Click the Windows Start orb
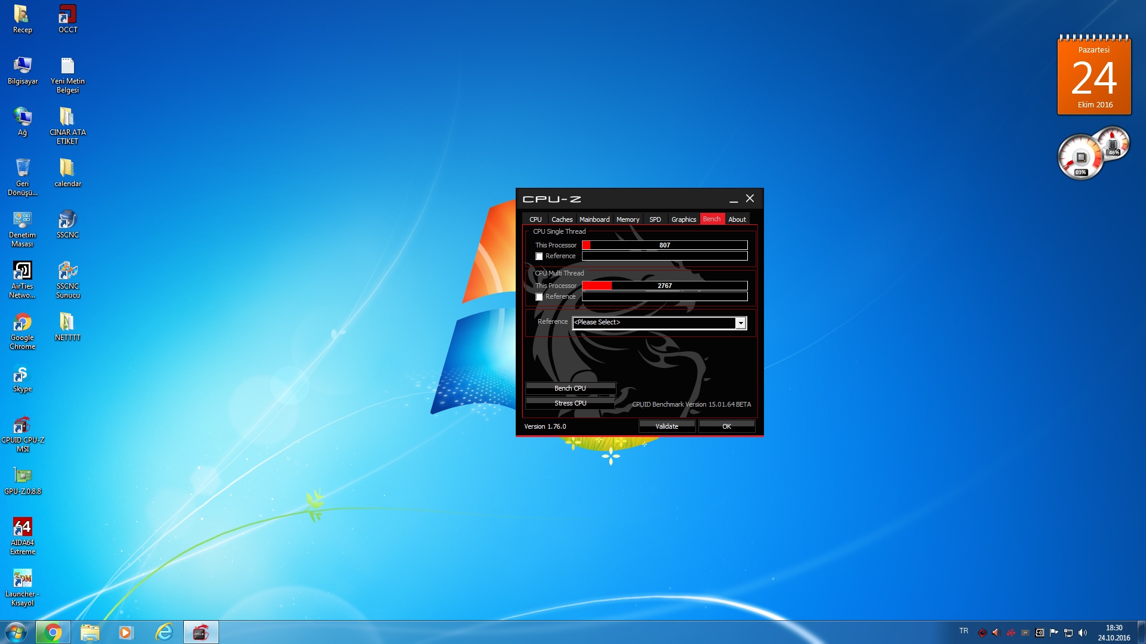Image resolution: width=1146 pixels, height=644 pixels. [16, 632]
